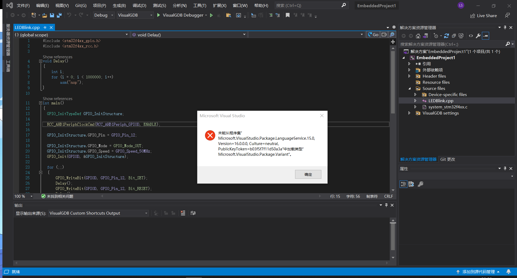
Task: Click Show All Files icon in Solution Explorer
Action: 461,36
